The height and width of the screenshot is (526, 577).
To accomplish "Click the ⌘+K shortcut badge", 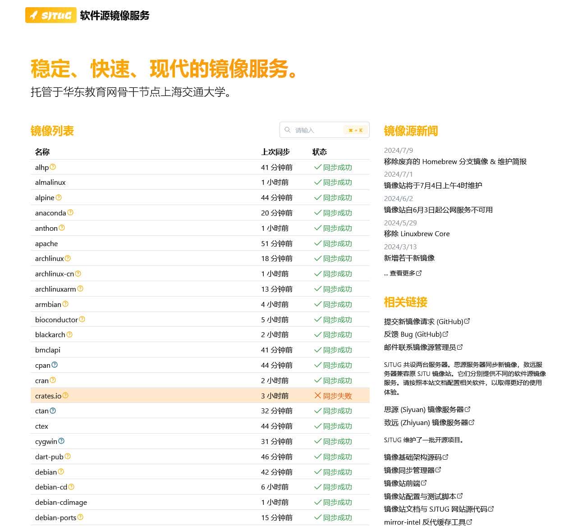I will tap(356, 130).
